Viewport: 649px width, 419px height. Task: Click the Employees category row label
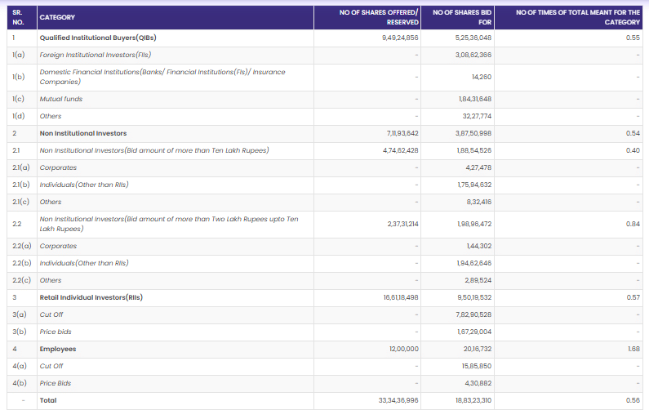[x=58, y=349]
